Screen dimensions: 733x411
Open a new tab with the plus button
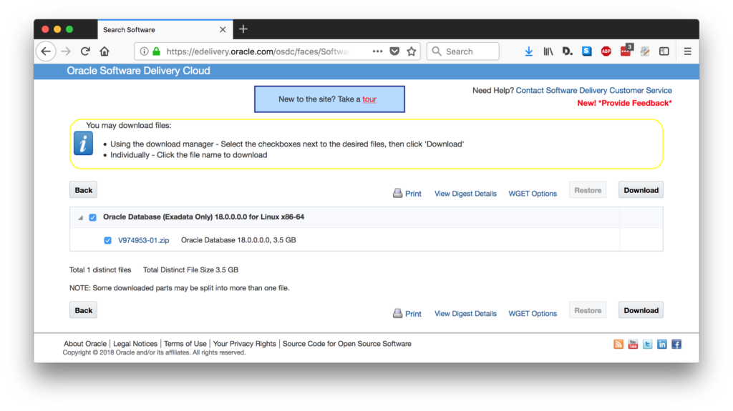click(x=243, y=29)
